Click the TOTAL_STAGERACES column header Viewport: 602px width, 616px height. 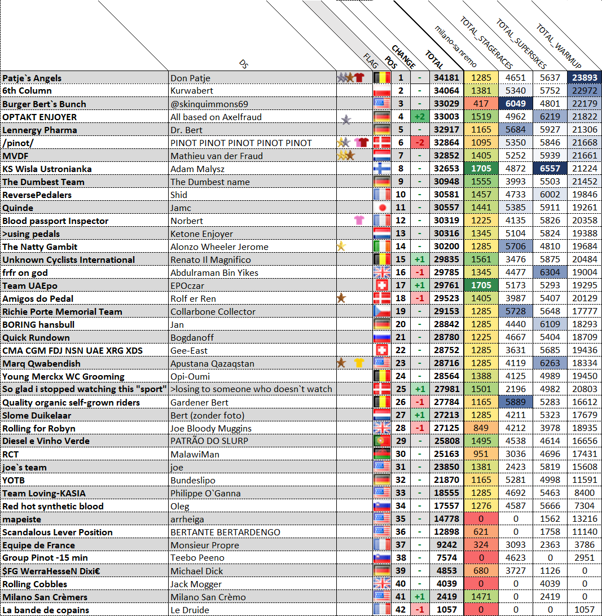tap(486, 42)
